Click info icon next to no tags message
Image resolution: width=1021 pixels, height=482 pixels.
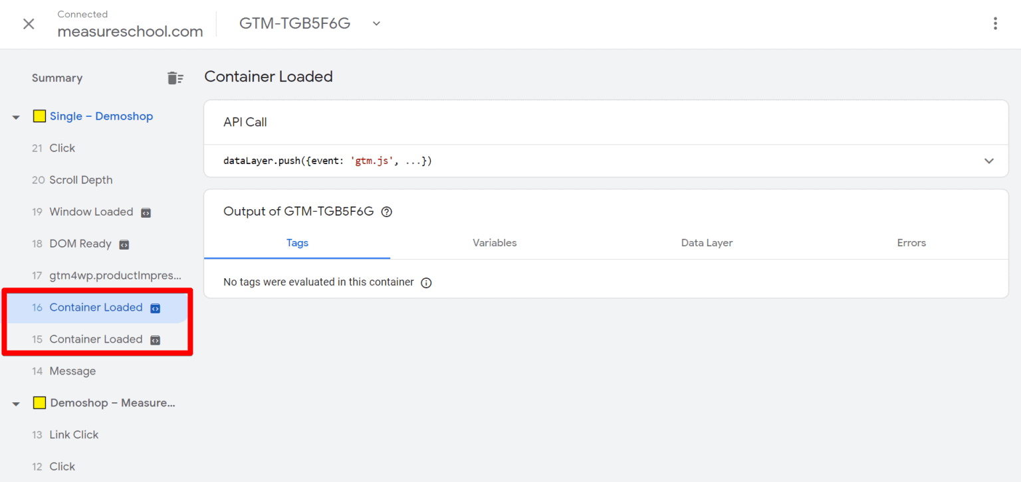[x=426, y=283]
